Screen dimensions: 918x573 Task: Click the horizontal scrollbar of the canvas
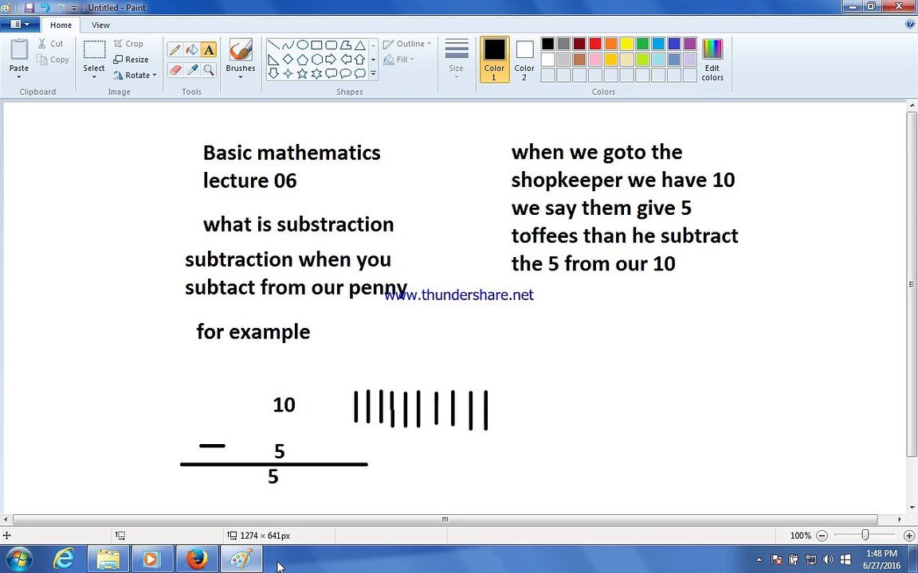[x=445, y=519]
